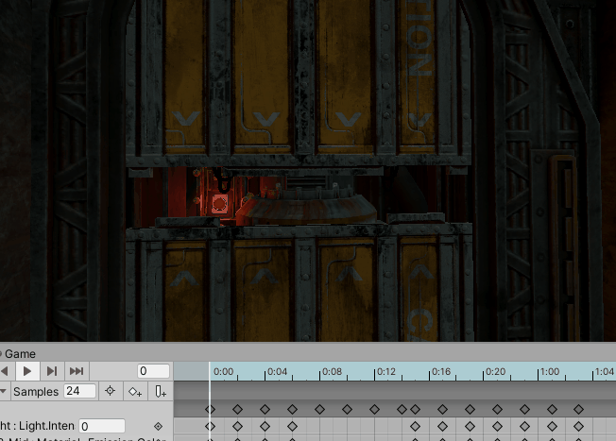Select summary row keyframe at 0:17
Image resolution: width=616 pixels, height=441 pixels.
tap(443, 409)
